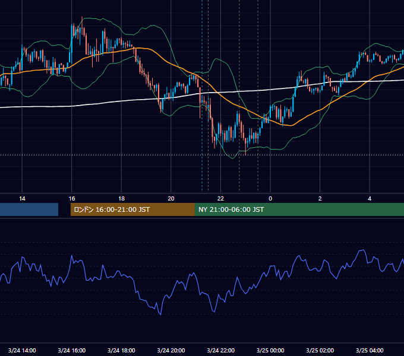404x356 pixels.
Task: Click hour label 14 on price chart axis
Action: tap(22, 199)
